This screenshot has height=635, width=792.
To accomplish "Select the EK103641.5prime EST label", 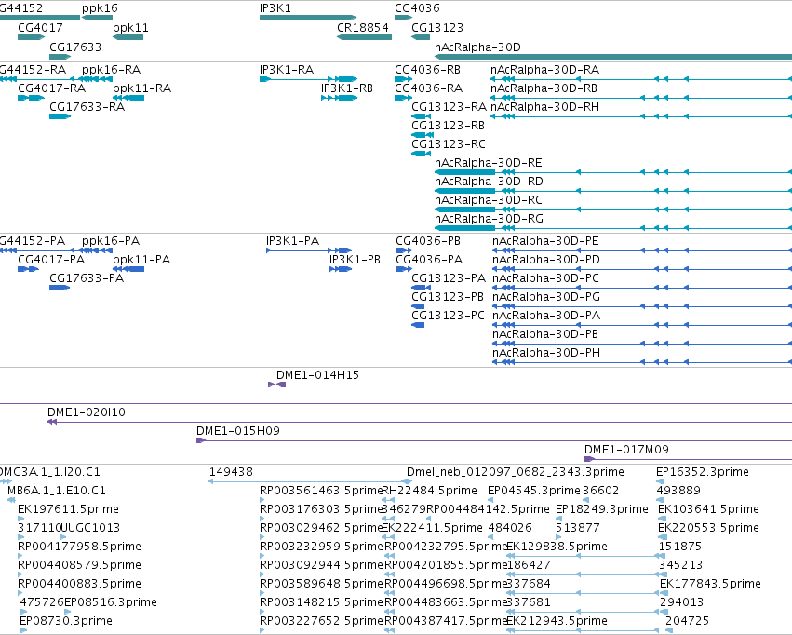I will (708, 509).
